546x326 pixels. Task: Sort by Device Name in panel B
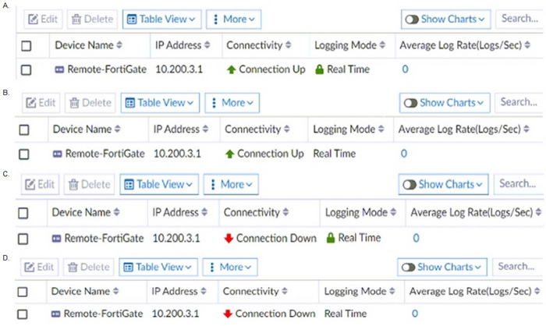pos(118,129)
